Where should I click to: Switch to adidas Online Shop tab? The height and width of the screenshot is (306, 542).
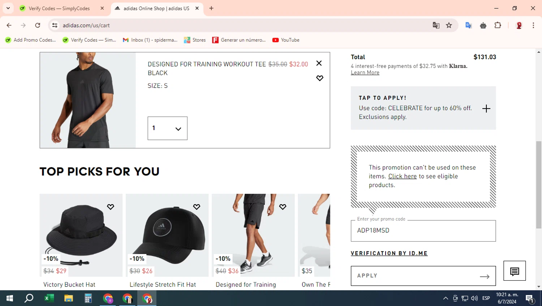point(156,8)
